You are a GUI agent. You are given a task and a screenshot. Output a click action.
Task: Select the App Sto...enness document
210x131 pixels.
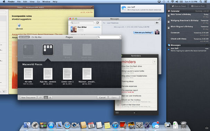(48, 74)
